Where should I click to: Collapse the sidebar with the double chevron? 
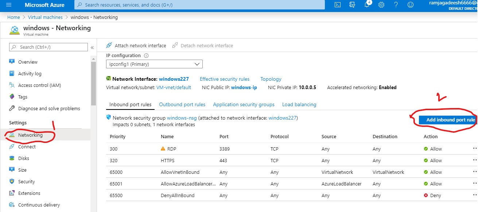click(x=92, y=47)
